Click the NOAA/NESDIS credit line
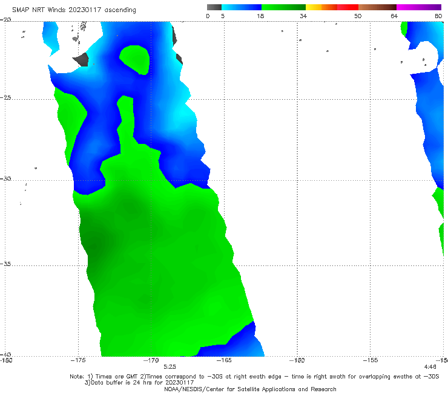 250,389
